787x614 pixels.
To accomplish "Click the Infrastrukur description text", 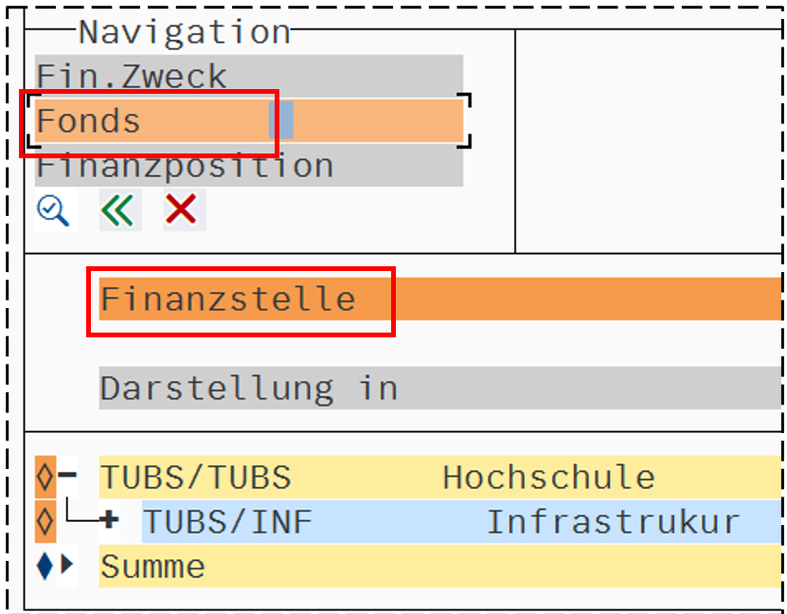I will coord(612,522).
